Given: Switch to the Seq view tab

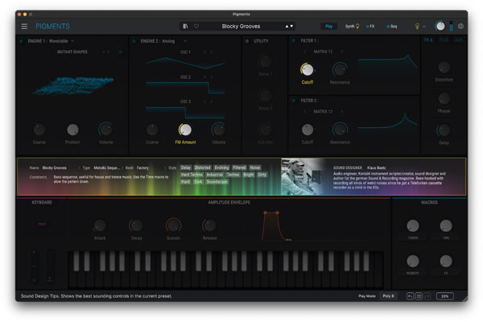Looking at the screenshot, I should pyautogui.click(x=392, y=27).
